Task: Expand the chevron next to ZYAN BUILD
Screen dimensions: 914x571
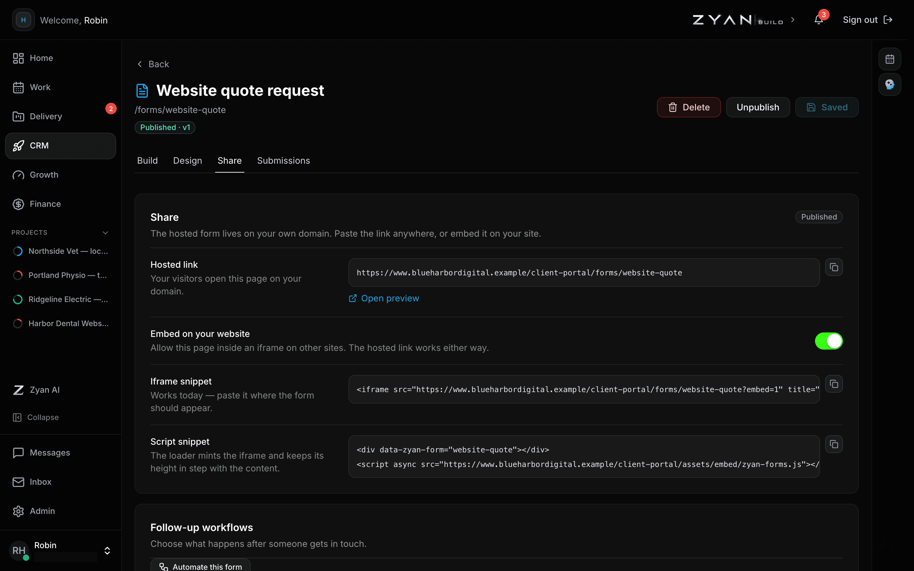Action: 793,20
